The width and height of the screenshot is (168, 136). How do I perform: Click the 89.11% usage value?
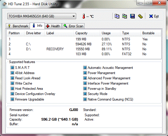coord(107,49)
